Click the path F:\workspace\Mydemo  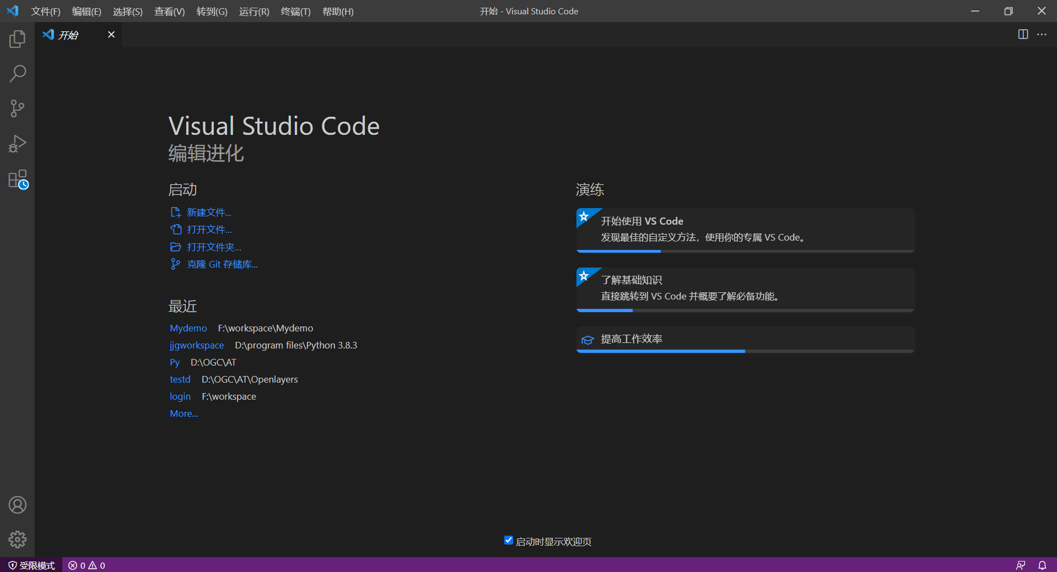(x=266, y=328)
